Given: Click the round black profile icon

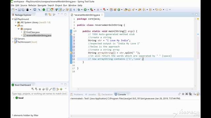Looking at the screenshot, I should pyautogui.click(x=27, y=10).
